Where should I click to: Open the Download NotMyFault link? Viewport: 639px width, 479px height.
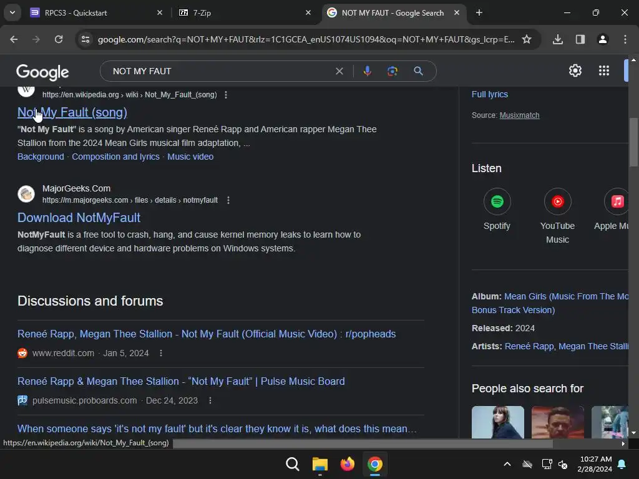tap(79, 218)
